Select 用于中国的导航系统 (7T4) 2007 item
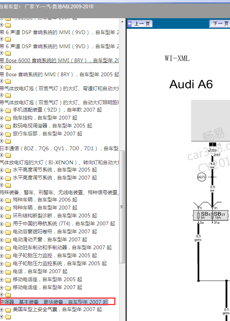 pos(64,223)
